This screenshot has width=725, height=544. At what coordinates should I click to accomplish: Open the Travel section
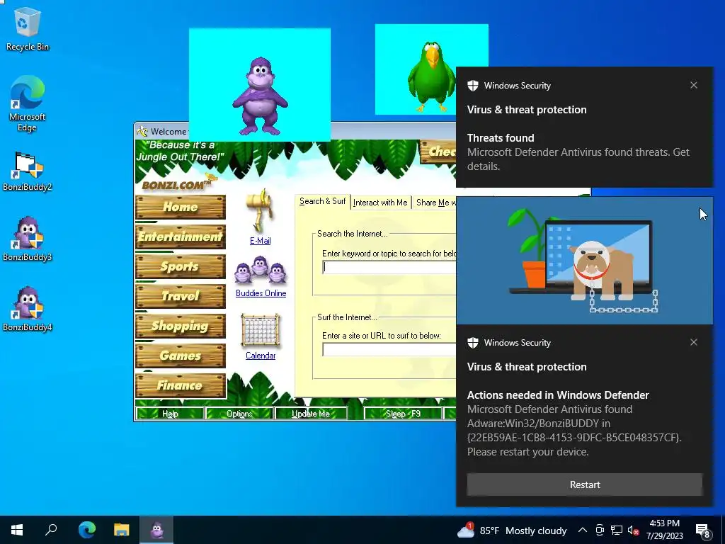pos(181,296)
